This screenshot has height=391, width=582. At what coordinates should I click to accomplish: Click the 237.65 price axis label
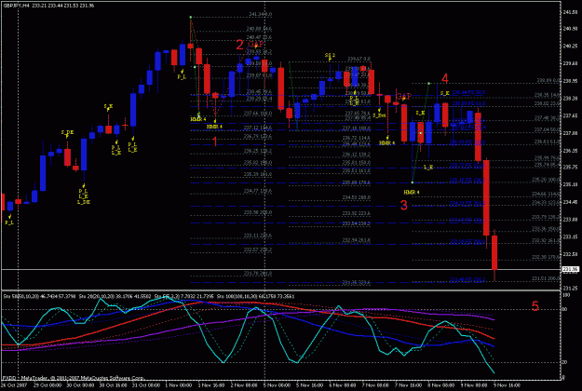[x=570, y=115]
